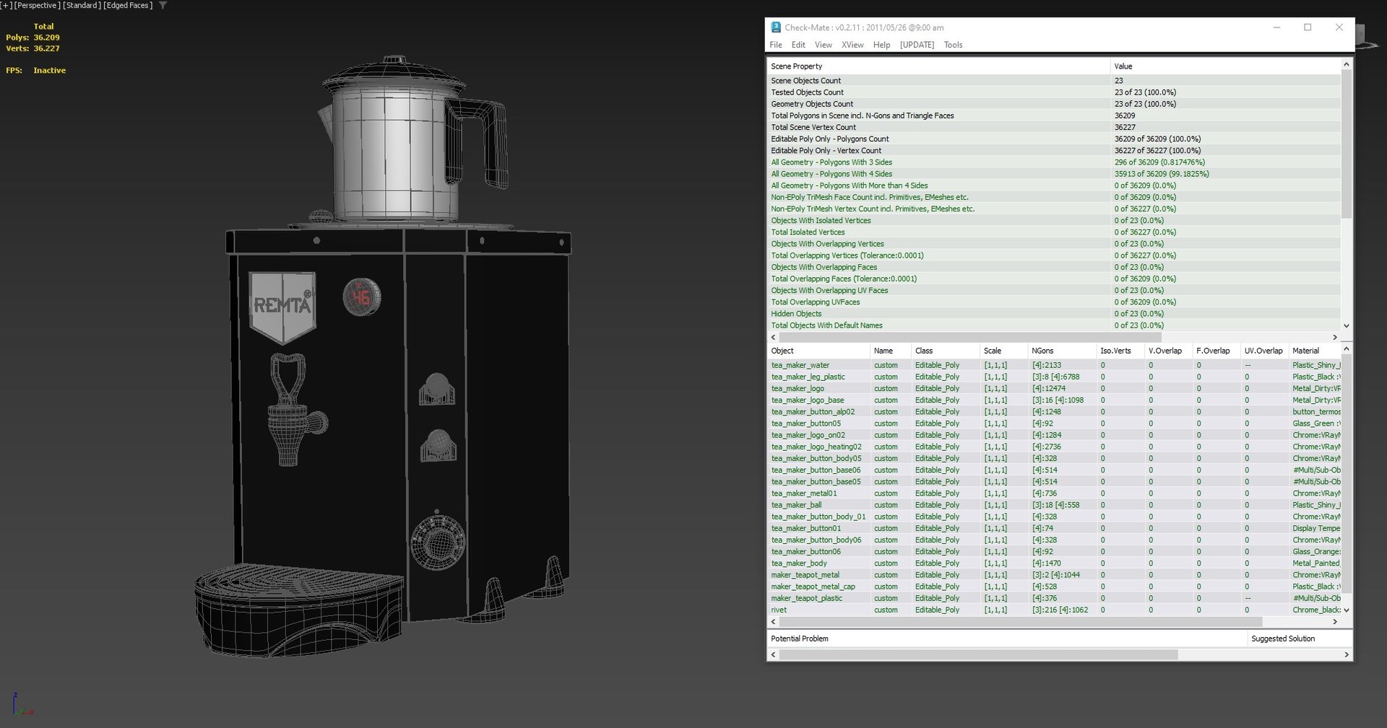The image size is (1387, 728).
Task: Select the tea_maker_leg_plastic object row
Action: click(x=1054, y=377)
